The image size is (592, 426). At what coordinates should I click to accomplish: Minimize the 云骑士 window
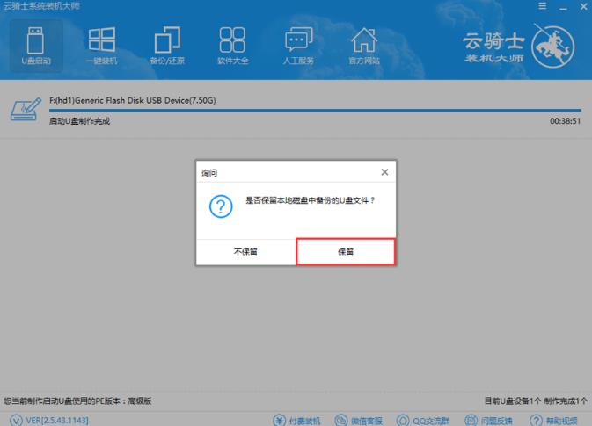[563, 7]
